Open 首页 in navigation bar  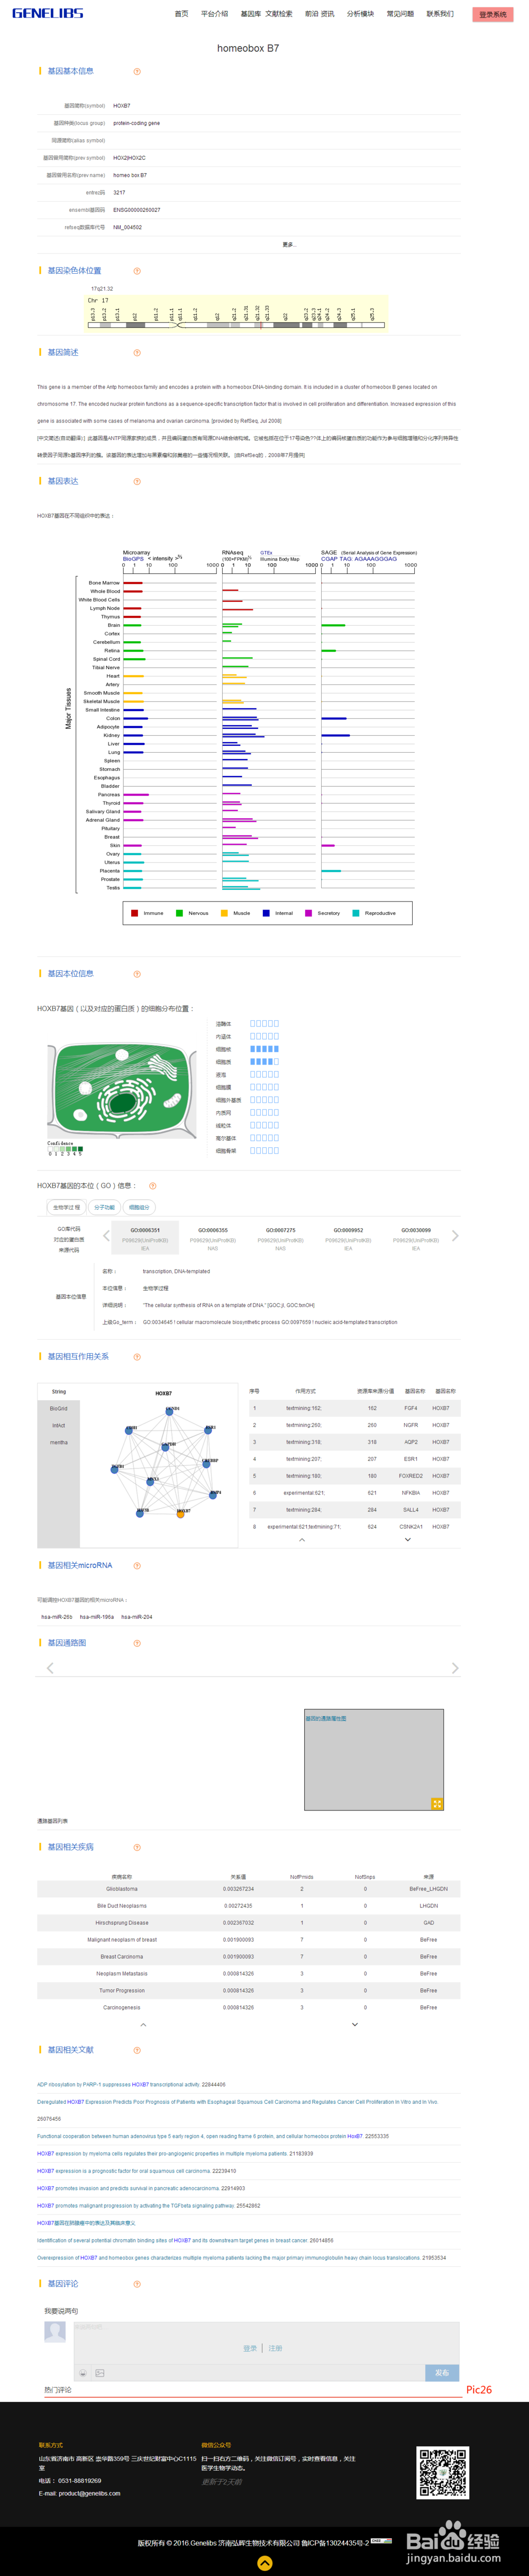[x=181, y=14]
